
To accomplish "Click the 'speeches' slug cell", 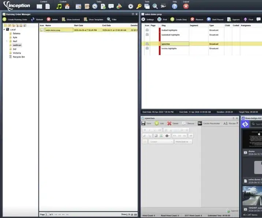I will click(x=175, y=44).
